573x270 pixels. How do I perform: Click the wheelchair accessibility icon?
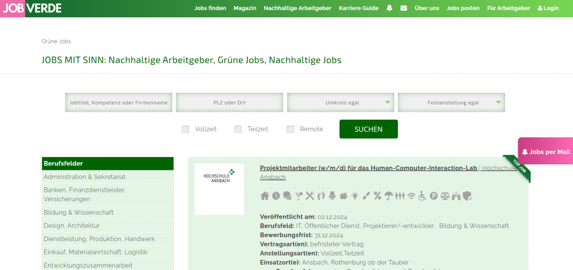coord(422,196)
